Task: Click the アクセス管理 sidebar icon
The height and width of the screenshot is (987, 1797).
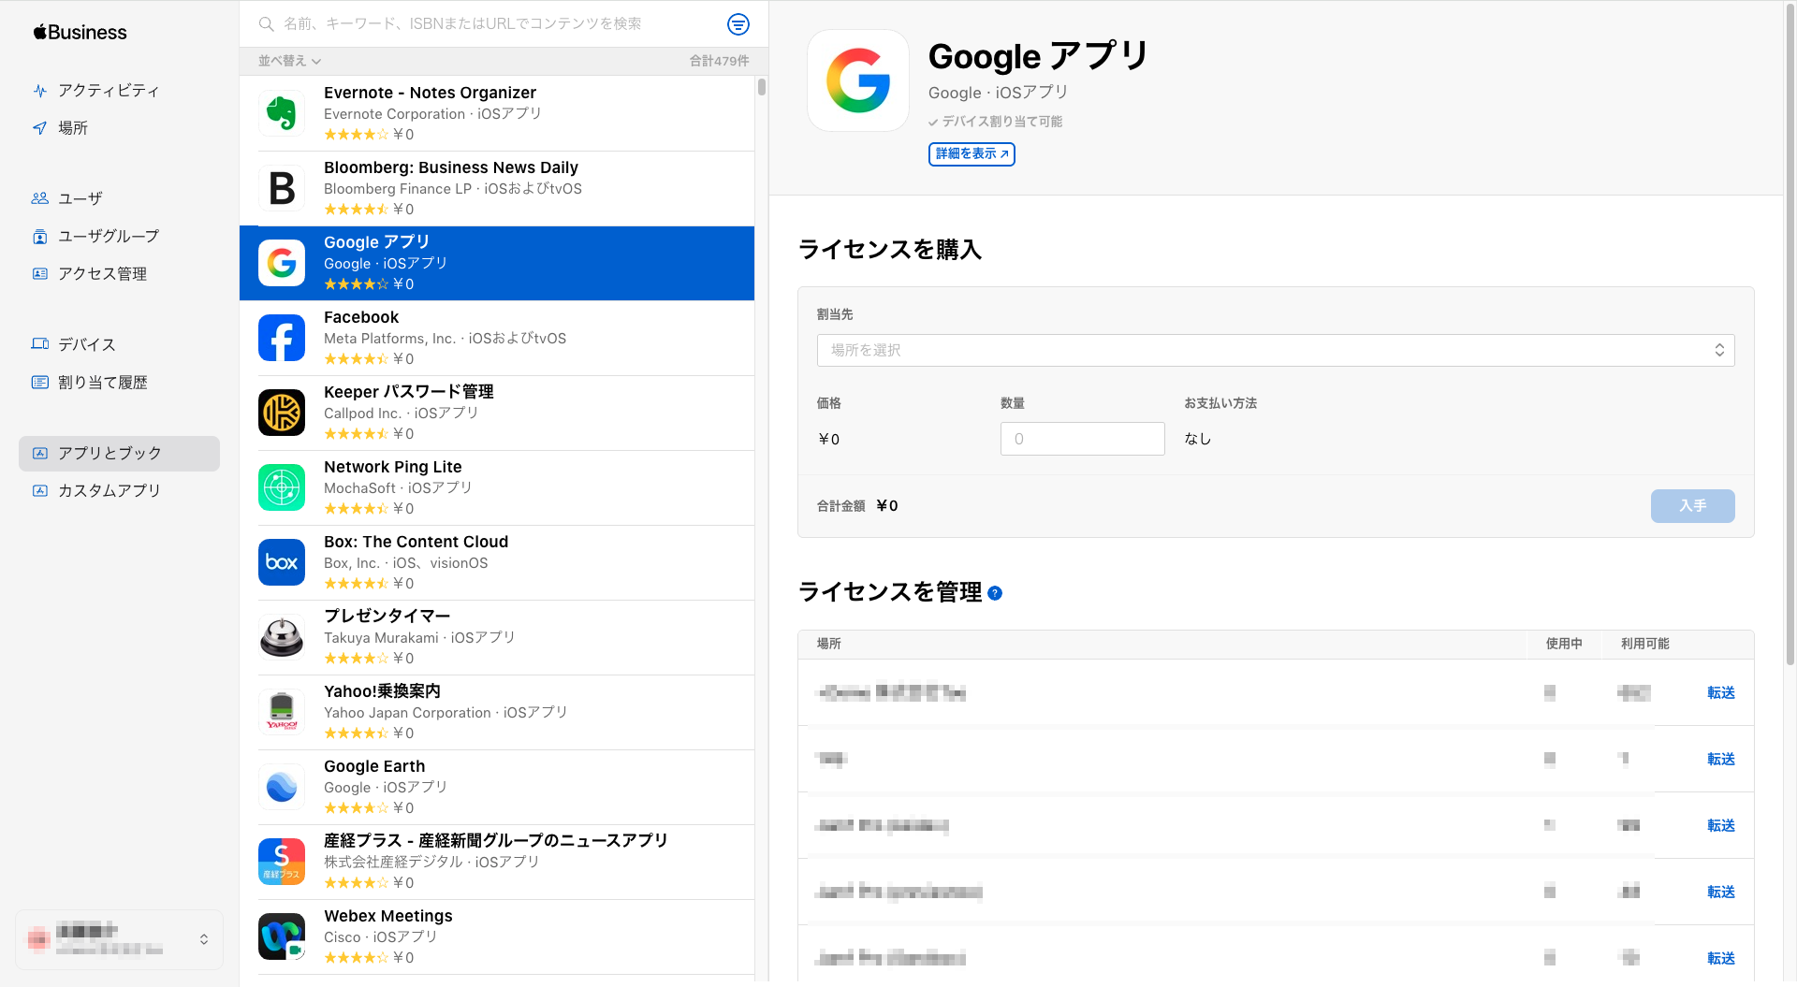Action: 39,273
